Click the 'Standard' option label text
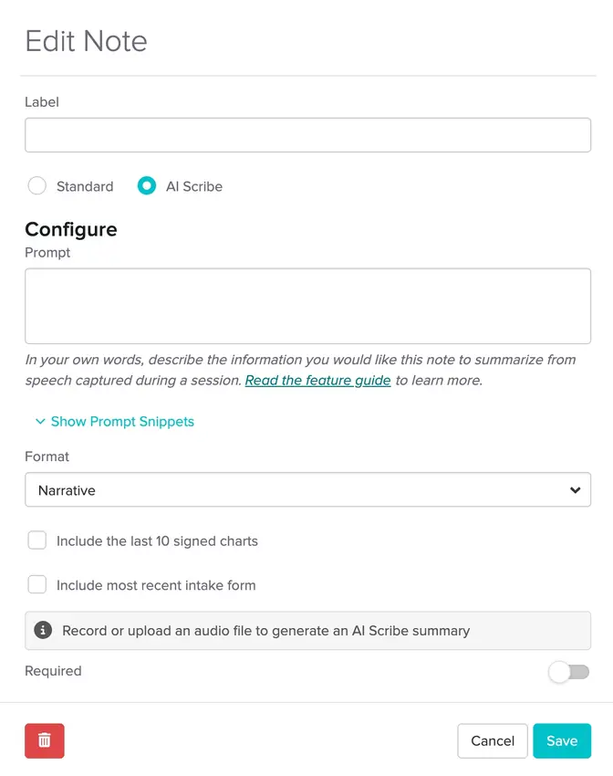The image size is (613, 776). pyautogui.click(x=85, y=186)
